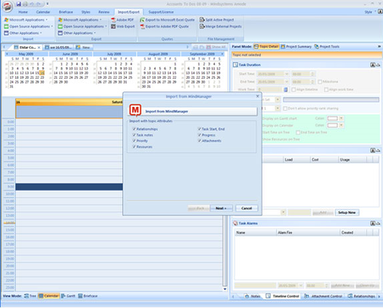Click the MindManager M logo in dialog
Image resolution: width=383 pixels, height=308 pixels.
coord(135,110)
